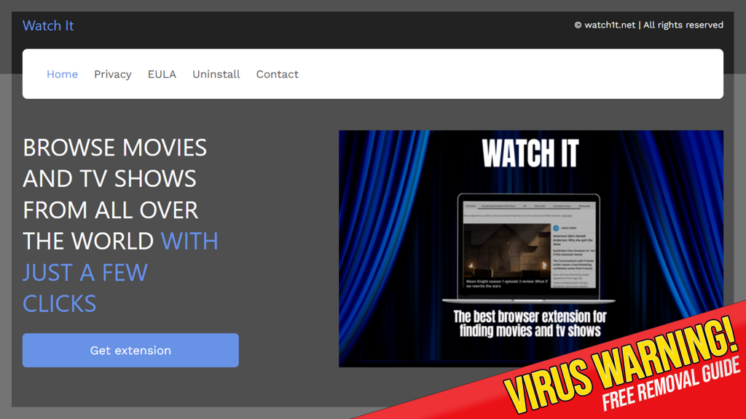Open the EastEnders fans news headline
This screenshot has width=746, height=419.
pyautogui.click(x=573, y=251)
